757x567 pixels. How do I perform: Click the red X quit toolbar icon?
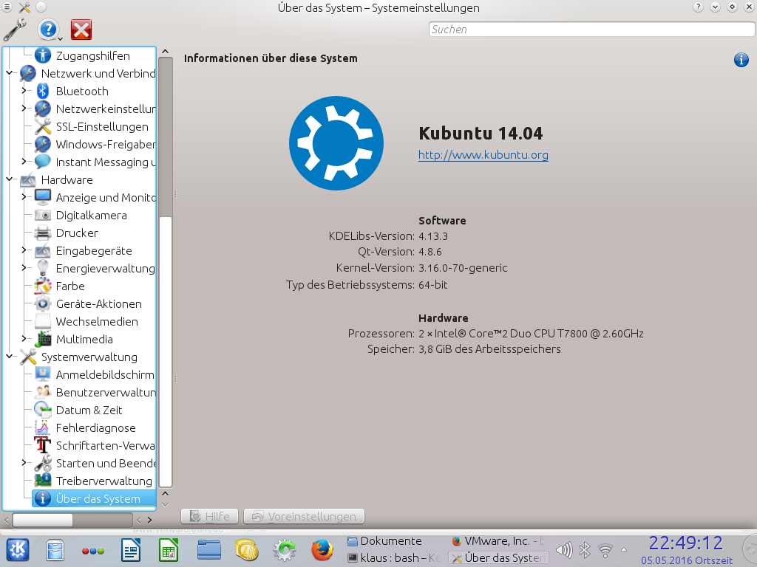[x=81, y=30]
